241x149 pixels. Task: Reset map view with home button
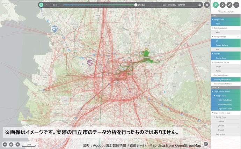(11, 144)
